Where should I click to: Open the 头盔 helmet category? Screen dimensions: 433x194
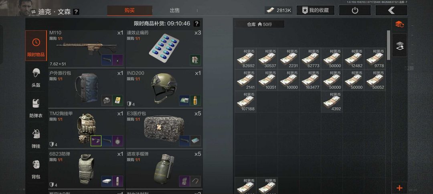click(x=36, y=78)
